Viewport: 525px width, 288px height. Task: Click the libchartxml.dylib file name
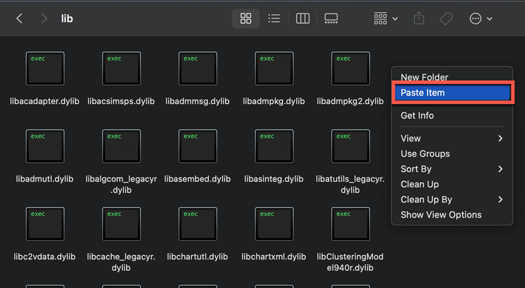[x=274, y=257]
